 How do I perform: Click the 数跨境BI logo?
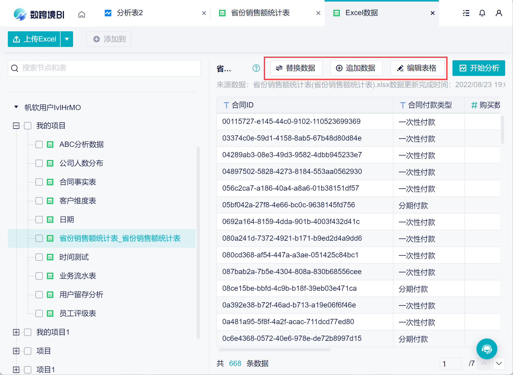(39, 14)
